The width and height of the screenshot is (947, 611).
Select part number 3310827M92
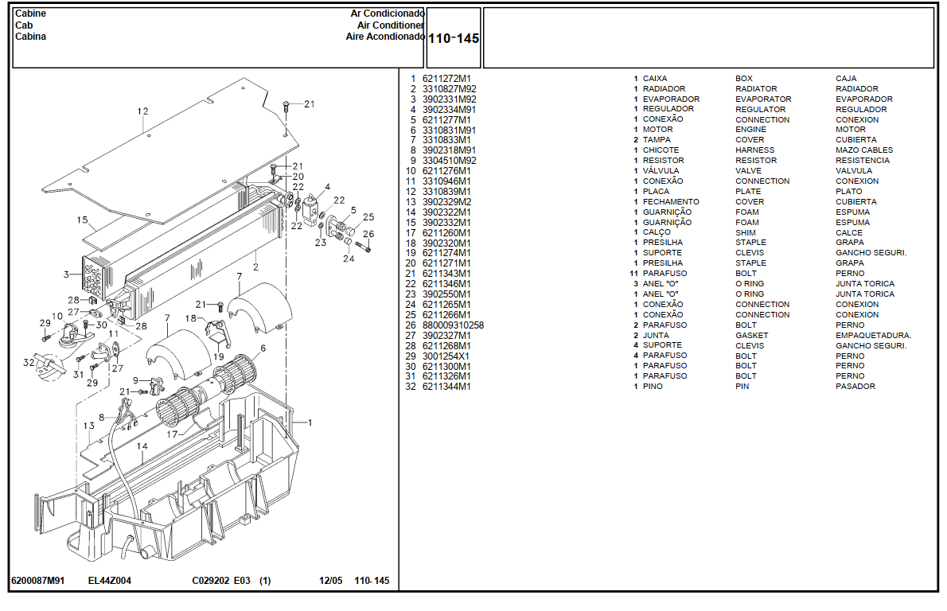coord(449,89)
